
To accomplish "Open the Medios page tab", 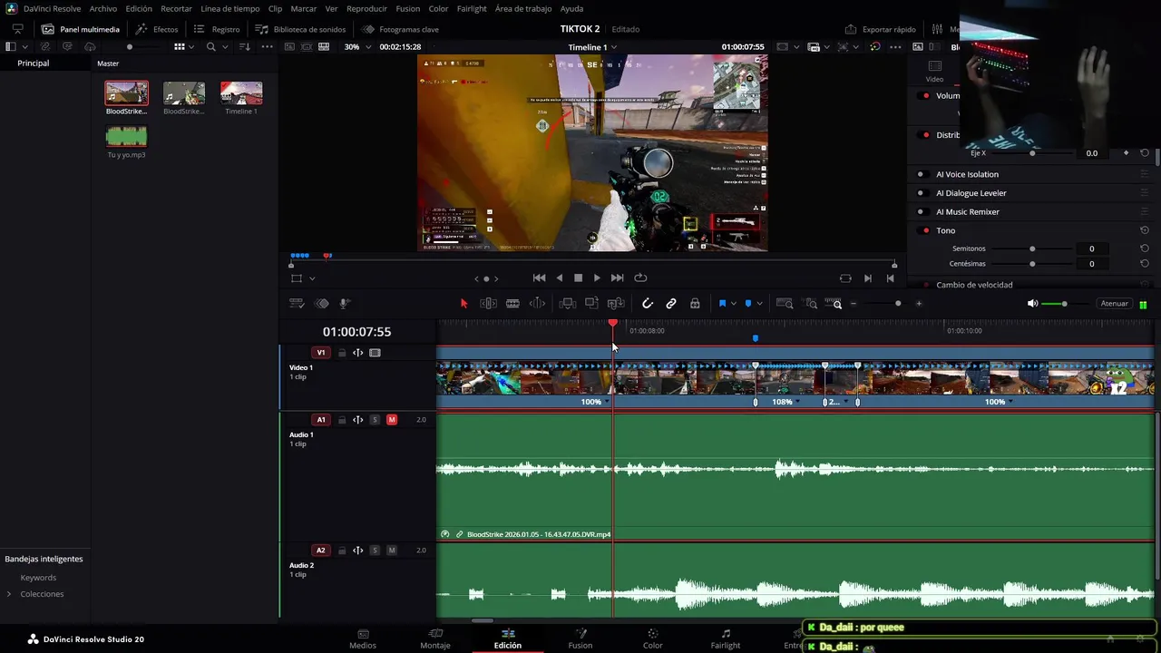I will coord(363,639).
